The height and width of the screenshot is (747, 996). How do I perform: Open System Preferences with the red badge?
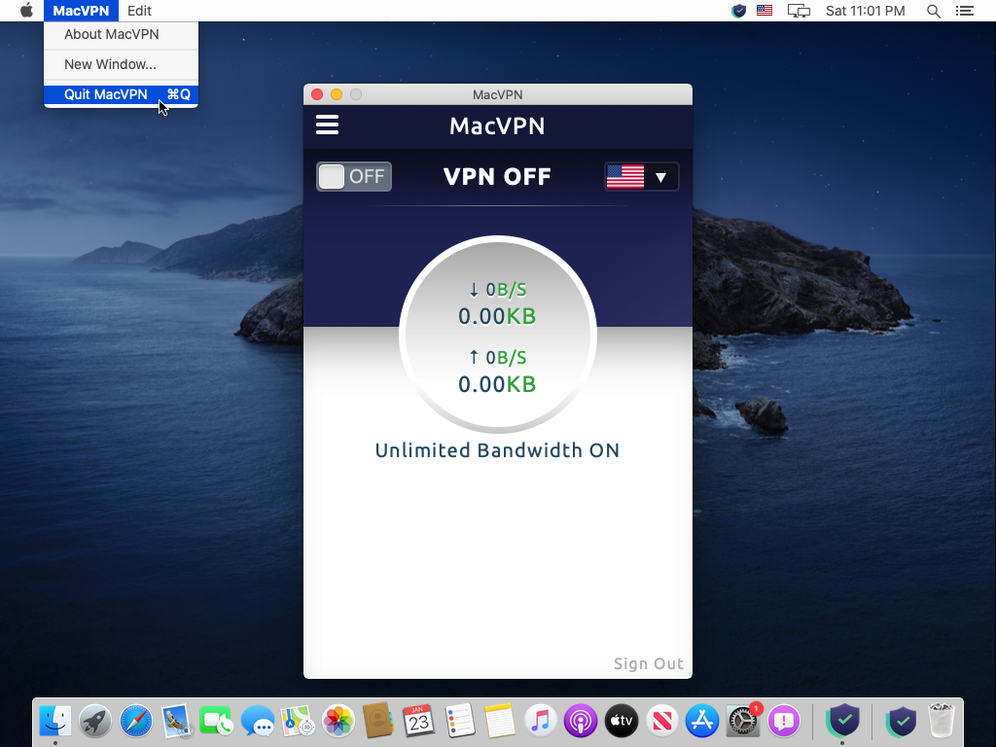point(742,721)
